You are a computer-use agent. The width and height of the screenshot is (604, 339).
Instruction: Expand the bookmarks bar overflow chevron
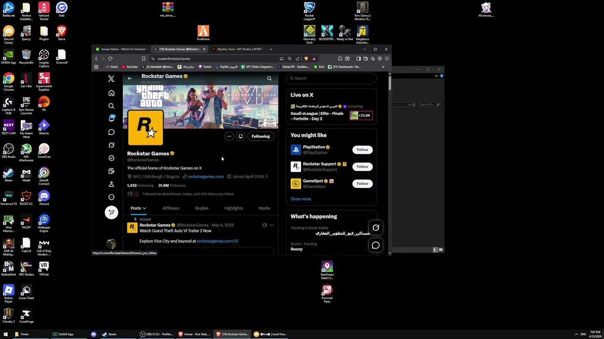click(x=383, y=67)
